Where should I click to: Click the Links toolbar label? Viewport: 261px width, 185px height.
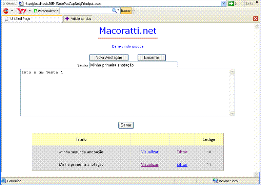[x=249, y=3]
